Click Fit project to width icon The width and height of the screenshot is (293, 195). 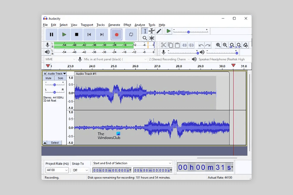239,45
